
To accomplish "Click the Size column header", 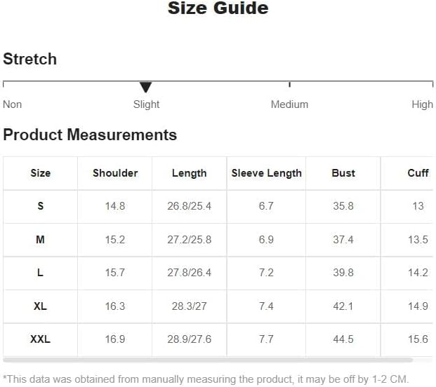I will click(x=41, y=173).
